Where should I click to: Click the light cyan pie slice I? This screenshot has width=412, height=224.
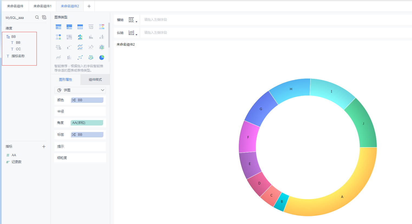[x=331, y=91]
